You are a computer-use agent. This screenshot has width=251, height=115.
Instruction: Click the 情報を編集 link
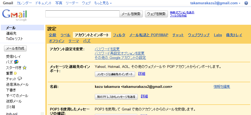222,87
